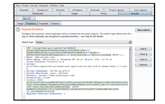Click the request editor scroll up arrow
The image size is (165, 104).
click(x=131, y=48)
